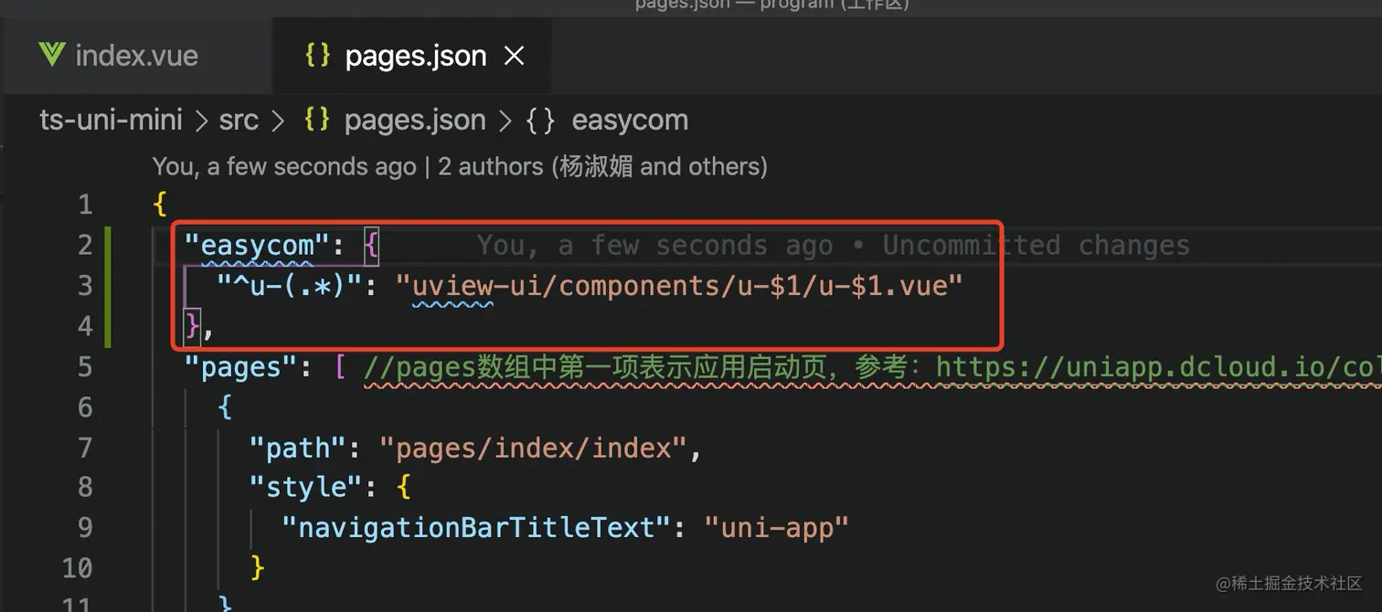The image size is (1382, 612).
Task: Click line number 7 in gutter
Action: pos(85,448)
